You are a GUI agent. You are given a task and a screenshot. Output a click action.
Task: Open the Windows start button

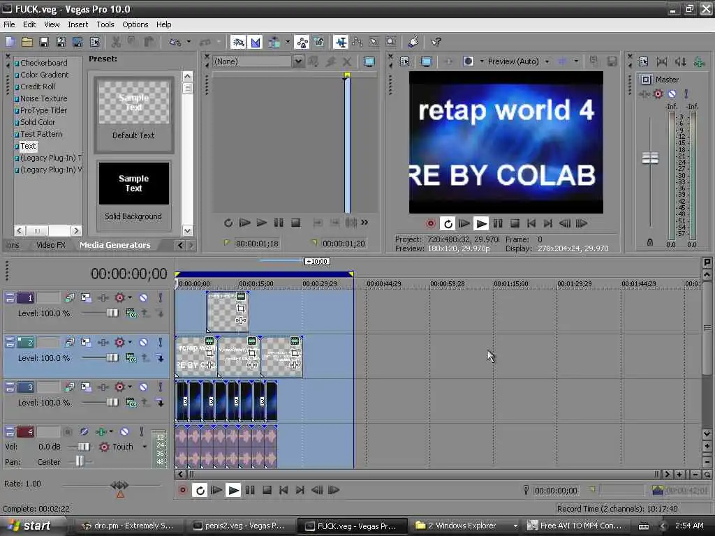click(30, 526)
